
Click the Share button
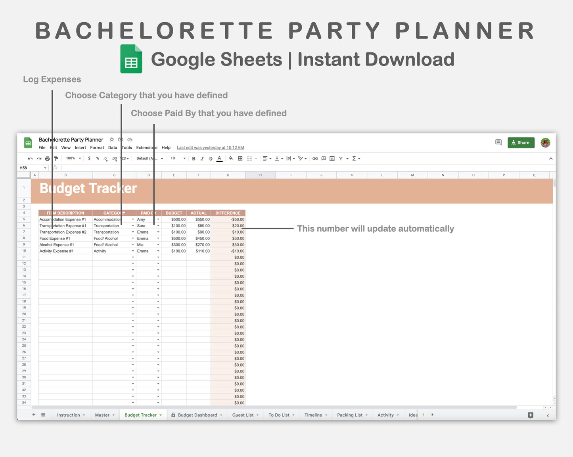pos(521,142)
